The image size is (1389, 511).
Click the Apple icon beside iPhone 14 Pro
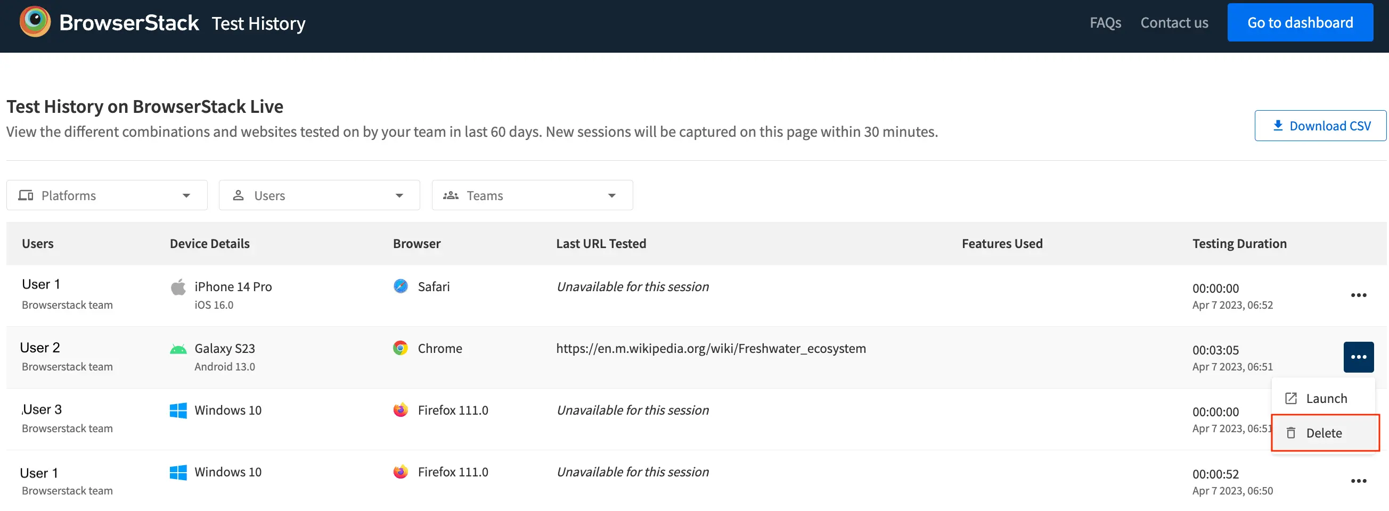[x=178, y=287]
